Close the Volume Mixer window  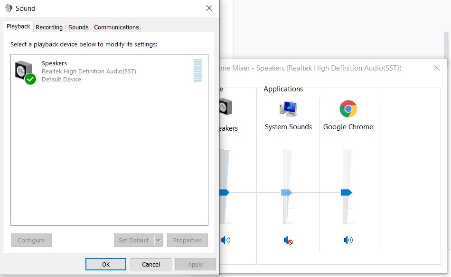click(437, 68)
